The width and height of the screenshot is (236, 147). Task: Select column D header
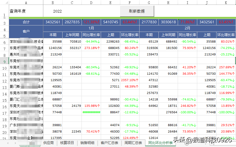91,3
